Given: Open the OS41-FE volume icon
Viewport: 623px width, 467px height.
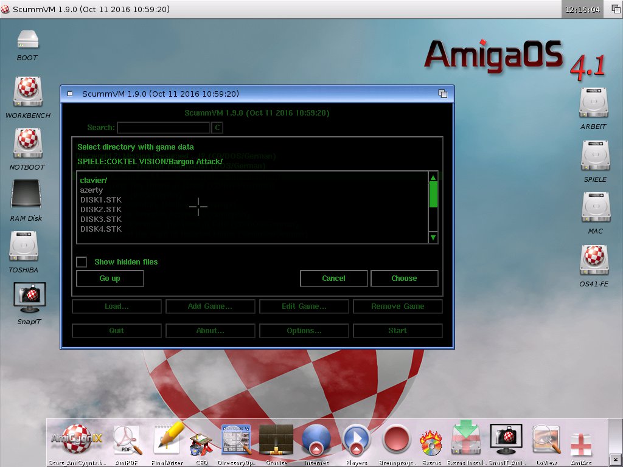Looking at the screenshot, I should click(x=594, y=260).
